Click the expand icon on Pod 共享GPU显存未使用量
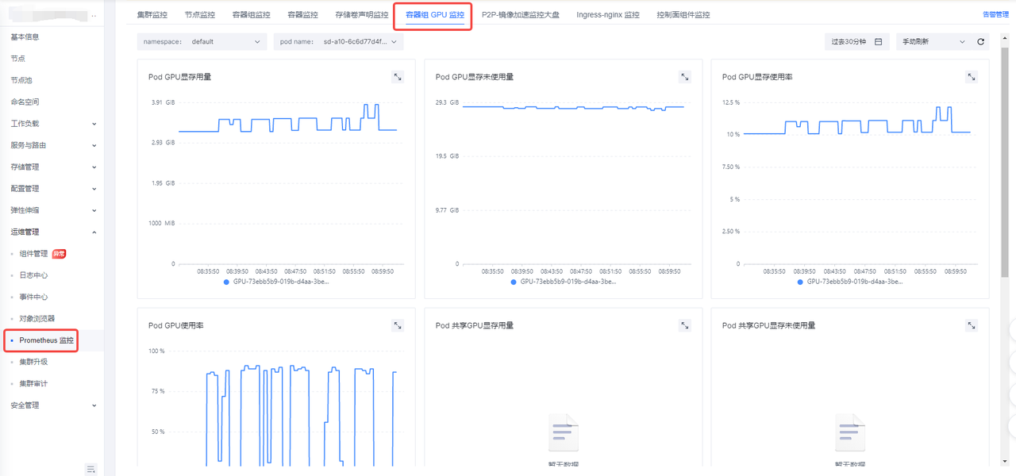 [x=972, y=325]
